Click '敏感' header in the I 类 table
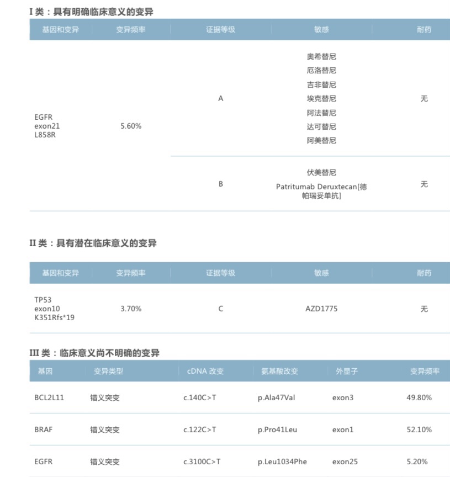The height and width of the screenshot is (477, 450). (321, 29)
